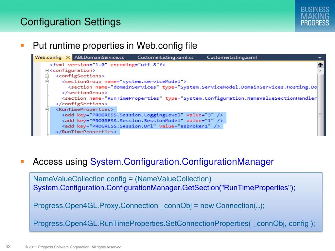Click the GetSection("RunTimeProperties") code line
The image size is (335, 251).
point(164,188)
